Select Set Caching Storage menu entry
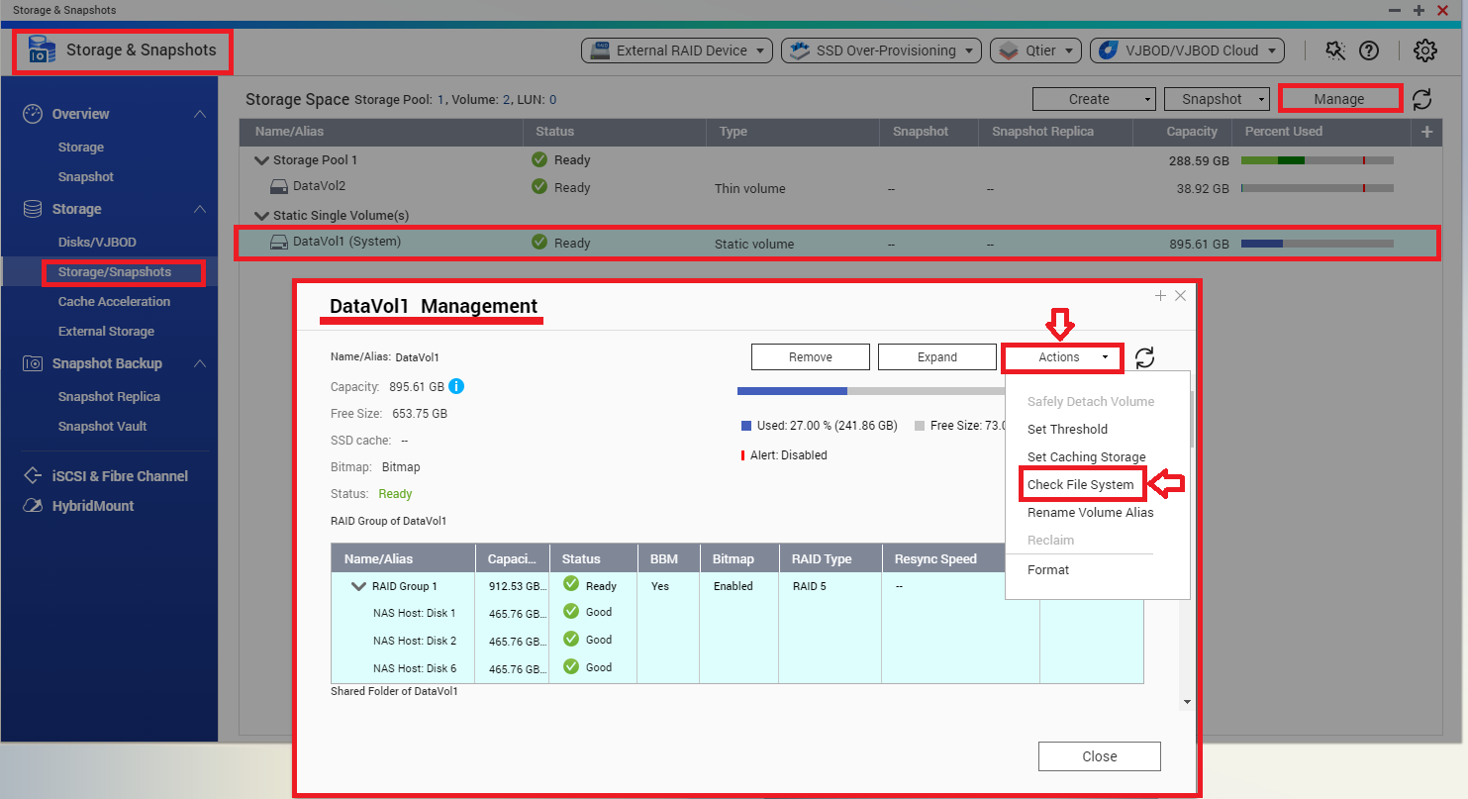 pos(1086,456)
